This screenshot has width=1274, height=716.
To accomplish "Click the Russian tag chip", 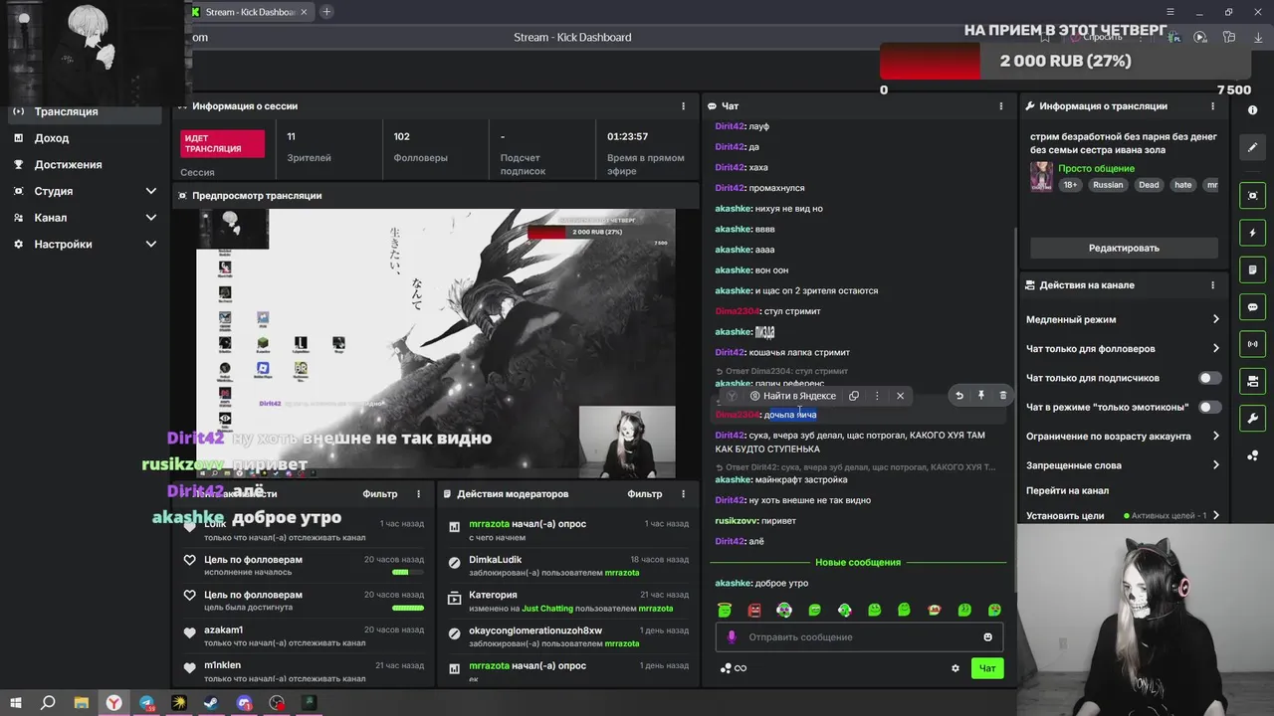I will point(1108,185).
